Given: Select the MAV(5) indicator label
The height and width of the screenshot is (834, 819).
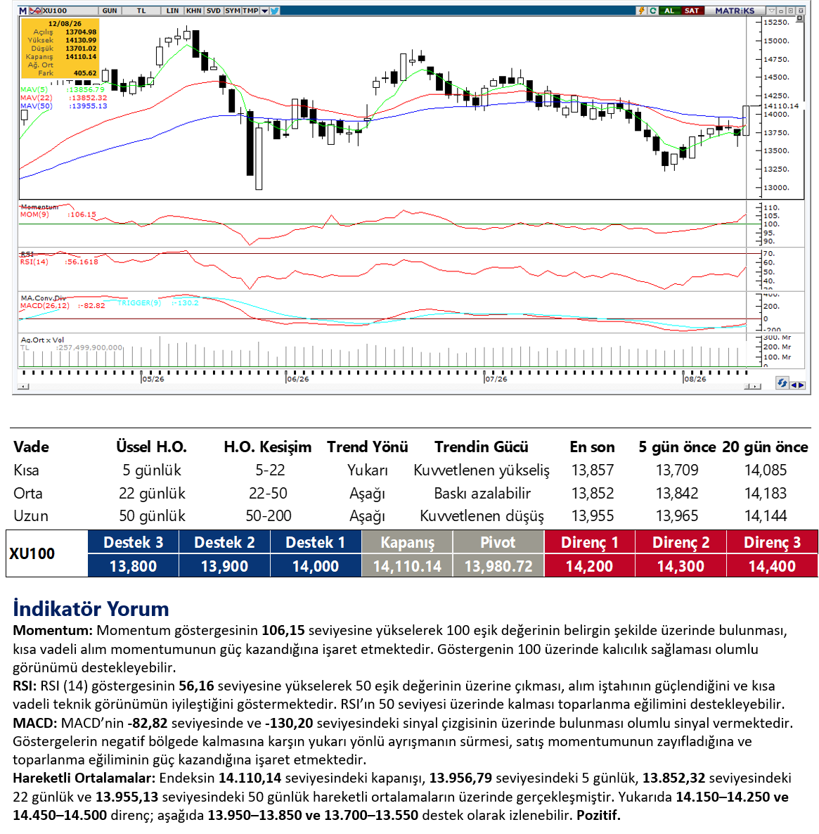Looking at the screenshot, I should [34, 89].
